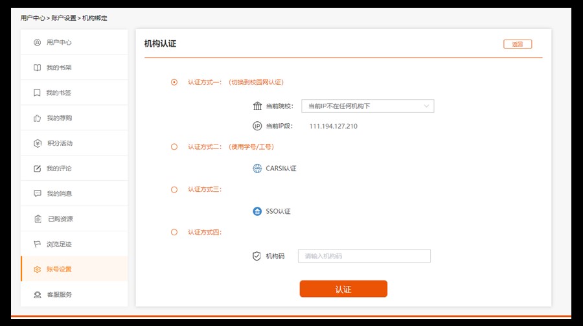583x326 pixels.
Task: Click the yen coin icon for 积分活动
Action: pos(37,143)
